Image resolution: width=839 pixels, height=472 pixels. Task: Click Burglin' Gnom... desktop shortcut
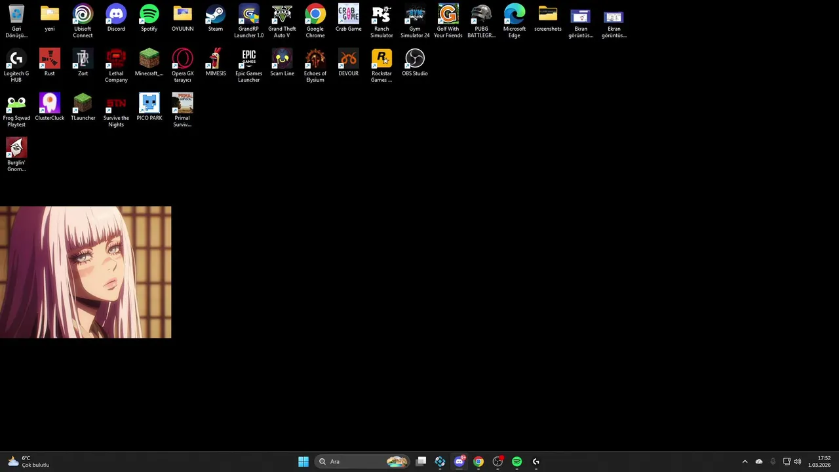point(16,155)
